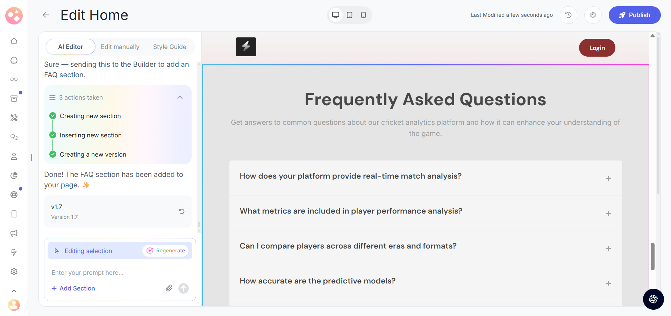671x316 pixels.
Task: Expand the real-time match analysis question
Action: click(608, 178)
